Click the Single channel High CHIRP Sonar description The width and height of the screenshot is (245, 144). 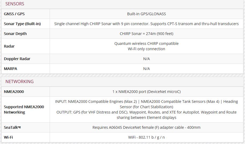(x=147, y=24)
